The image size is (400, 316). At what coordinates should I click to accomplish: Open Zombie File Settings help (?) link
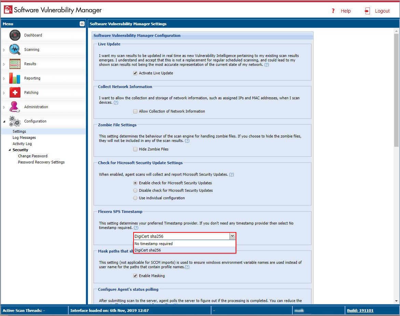187,141
